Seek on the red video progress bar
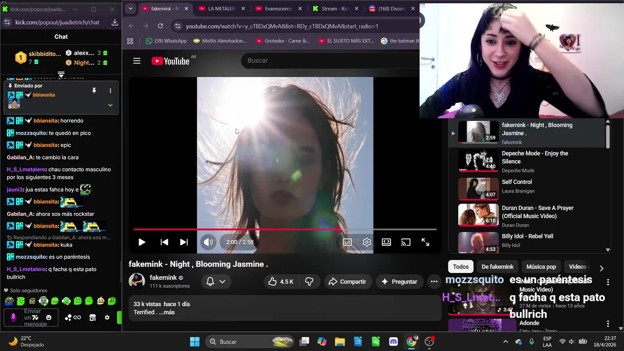The width and height of the screenshot is (624, 351). (x=285, y=229)
